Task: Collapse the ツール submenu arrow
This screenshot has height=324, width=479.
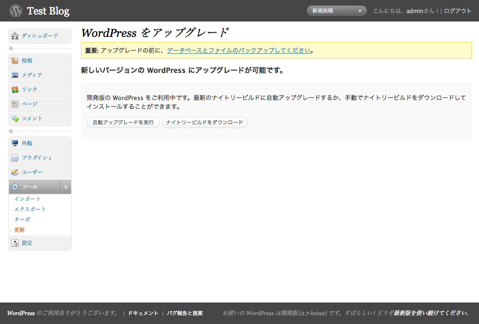Action: pyautogui.click(x=65, y=187)
